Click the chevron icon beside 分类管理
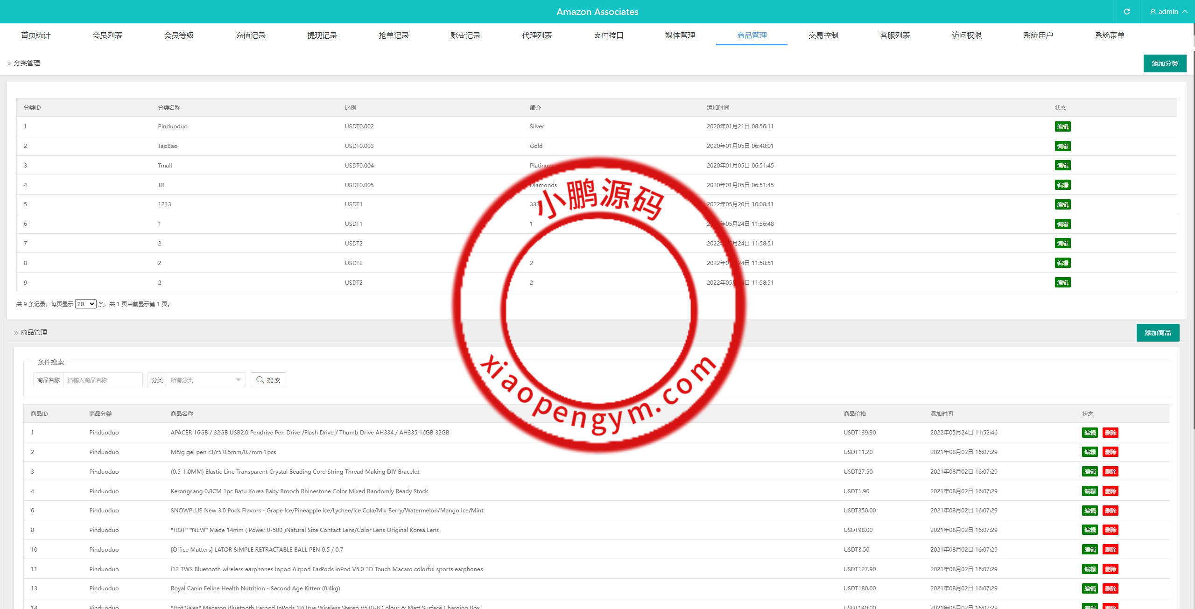Image resolution: width=1195 pixels, height=609 pixels. tap(9, 63)
